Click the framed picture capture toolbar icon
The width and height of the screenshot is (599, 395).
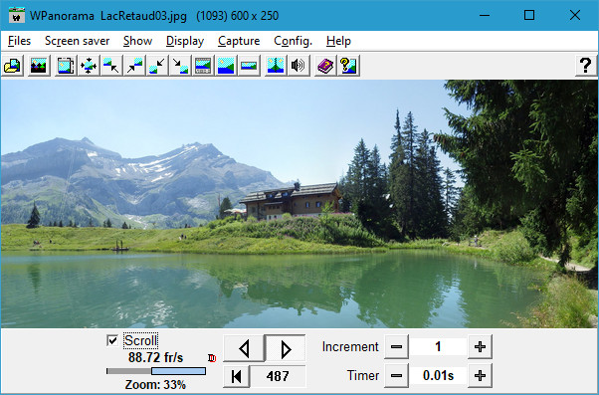tap(66, 66)
